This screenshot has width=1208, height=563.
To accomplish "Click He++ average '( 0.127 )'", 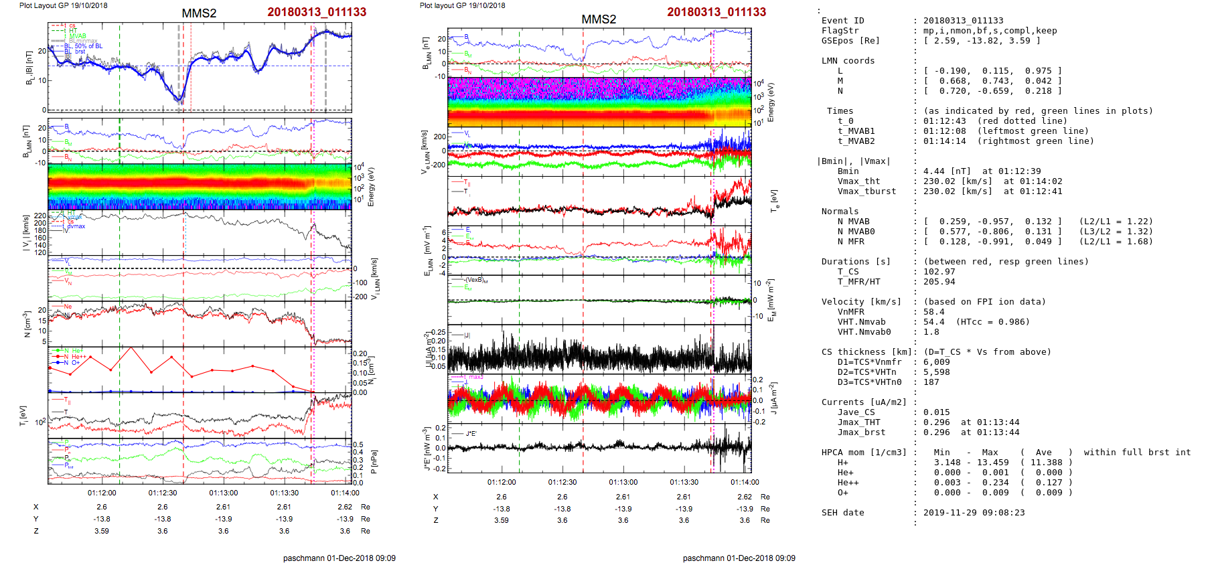I will [1047, 483].
